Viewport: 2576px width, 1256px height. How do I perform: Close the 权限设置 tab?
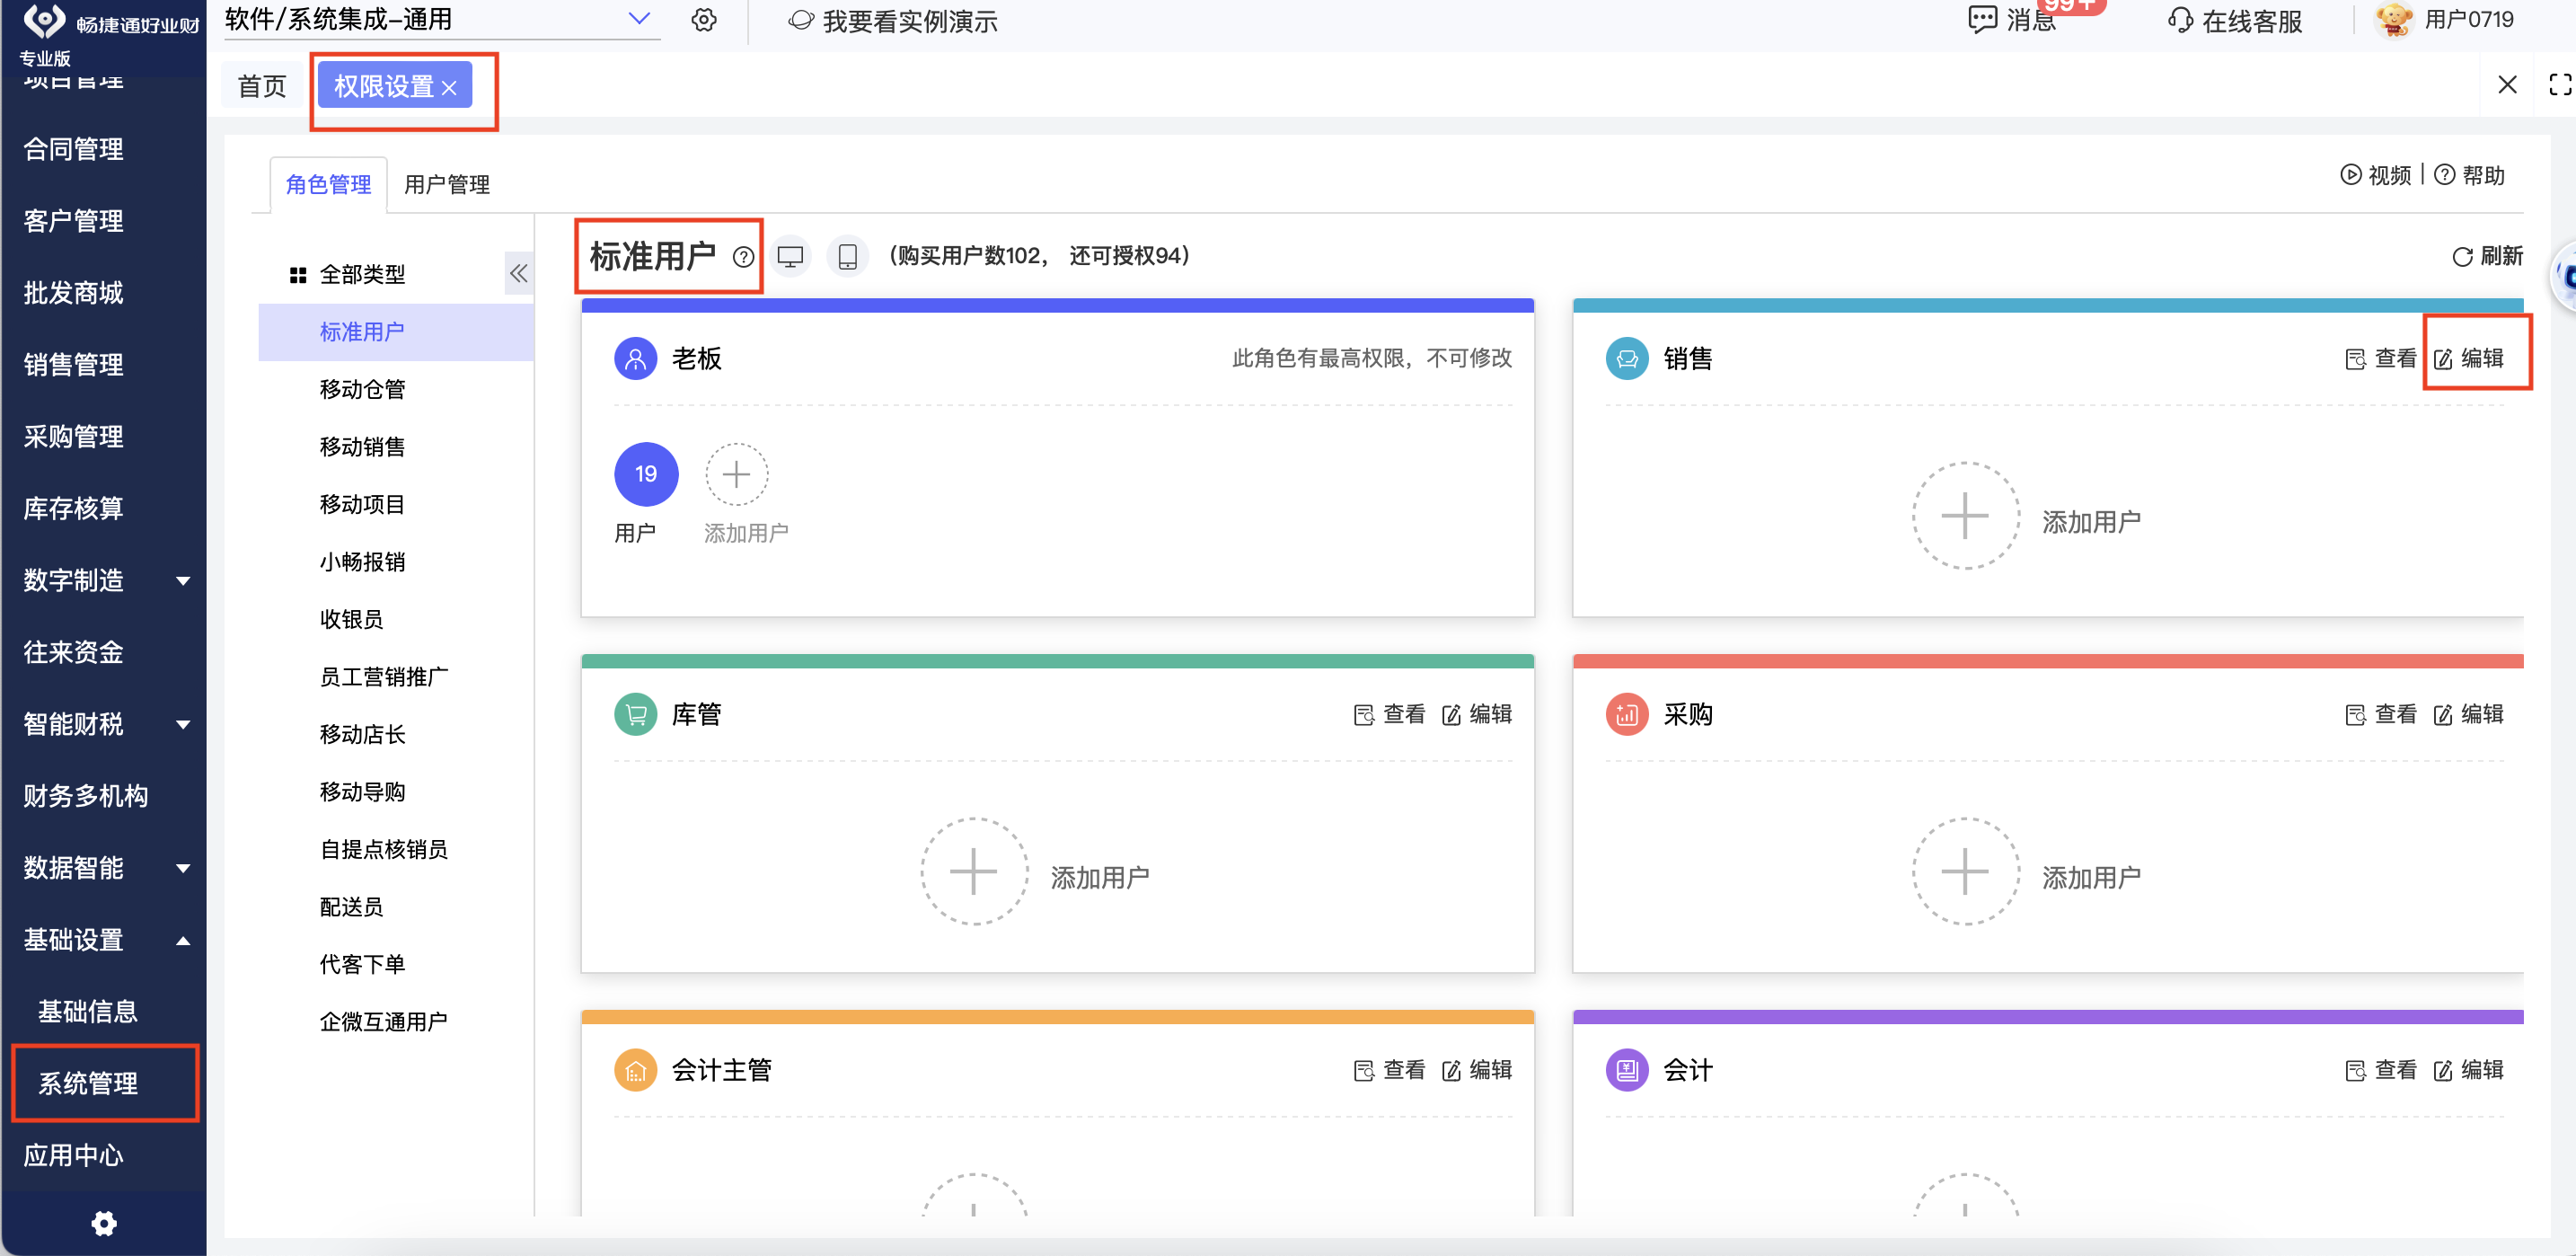(x=449, y=88)
